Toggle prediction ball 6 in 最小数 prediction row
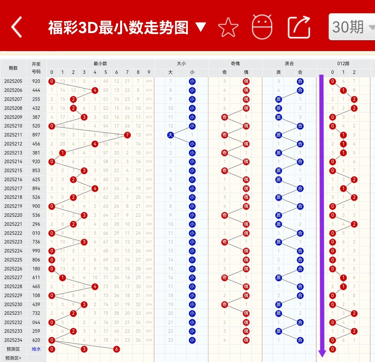 coord(116,349)
